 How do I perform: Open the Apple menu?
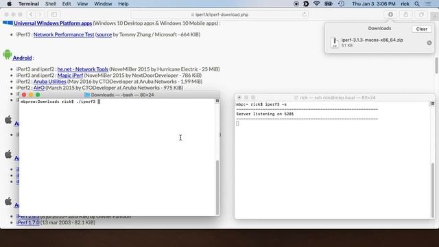point(9,3)
